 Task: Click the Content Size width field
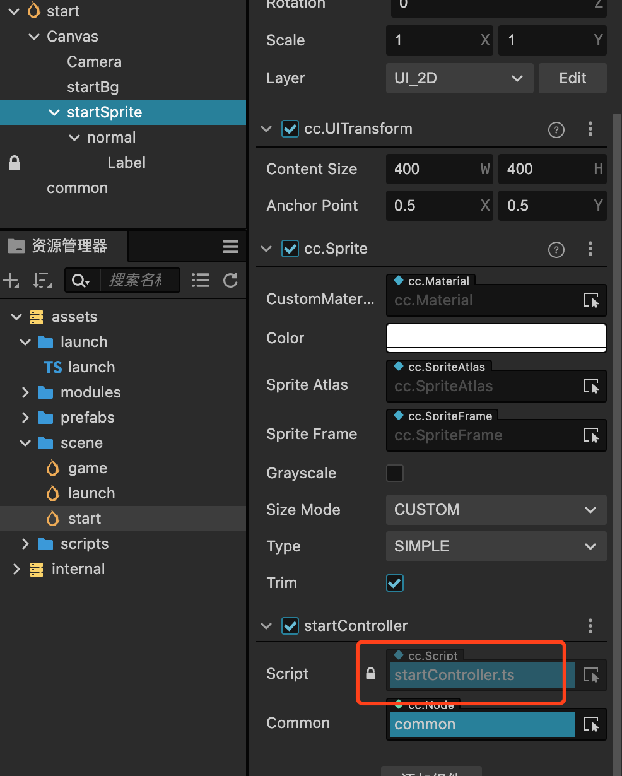coord(432,169)
